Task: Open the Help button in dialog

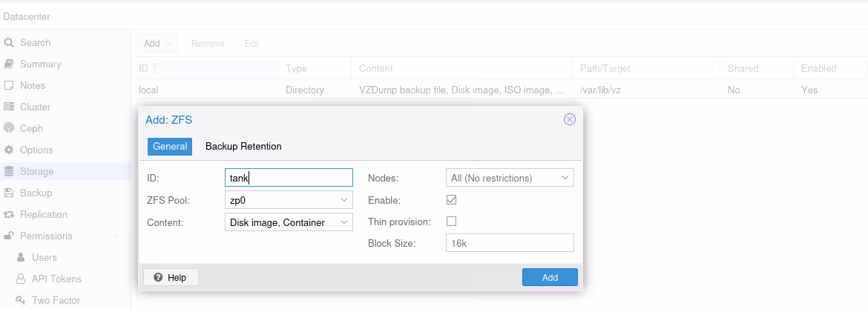Action: tap(170, 277)
